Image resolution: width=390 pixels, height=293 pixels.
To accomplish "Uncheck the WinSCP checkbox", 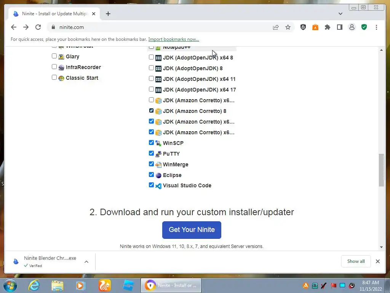I will 151,143.
